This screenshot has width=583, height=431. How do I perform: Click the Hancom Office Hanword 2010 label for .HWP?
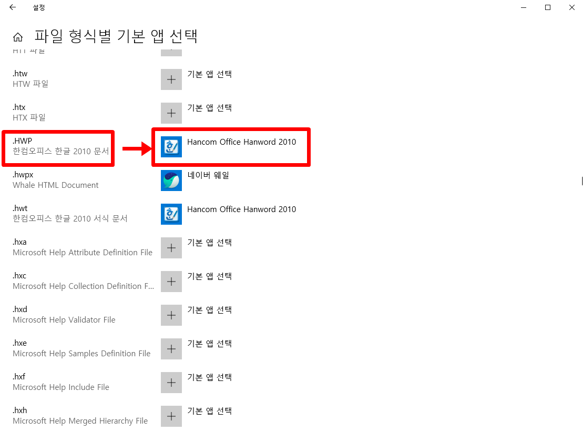coord(242,142)
